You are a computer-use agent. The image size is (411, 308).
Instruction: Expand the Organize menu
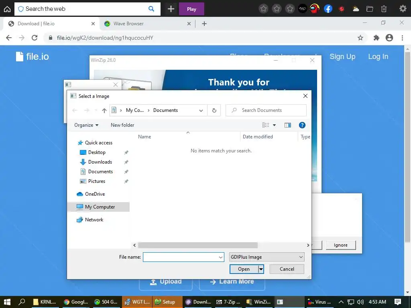(x=86, y=125)
